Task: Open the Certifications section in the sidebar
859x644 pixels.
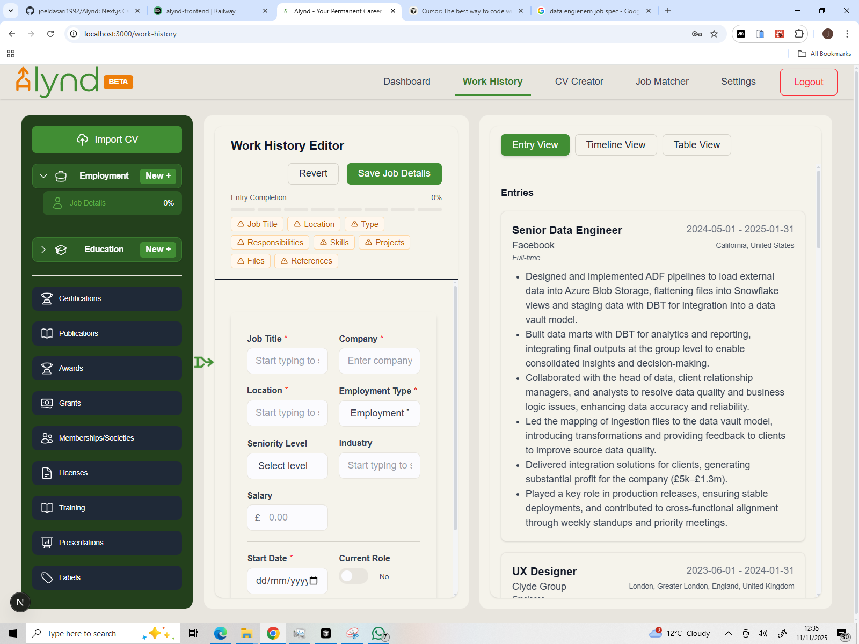Action: pos(107,298)
